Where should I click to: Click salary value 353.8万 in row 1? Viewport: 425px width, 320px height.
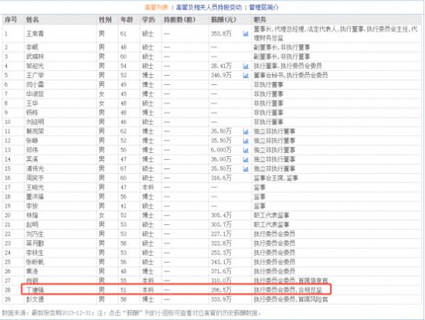pos(221,34)
